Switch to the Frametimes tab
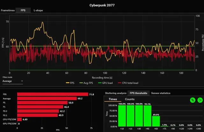204x132 pixels. click(8, 10)
